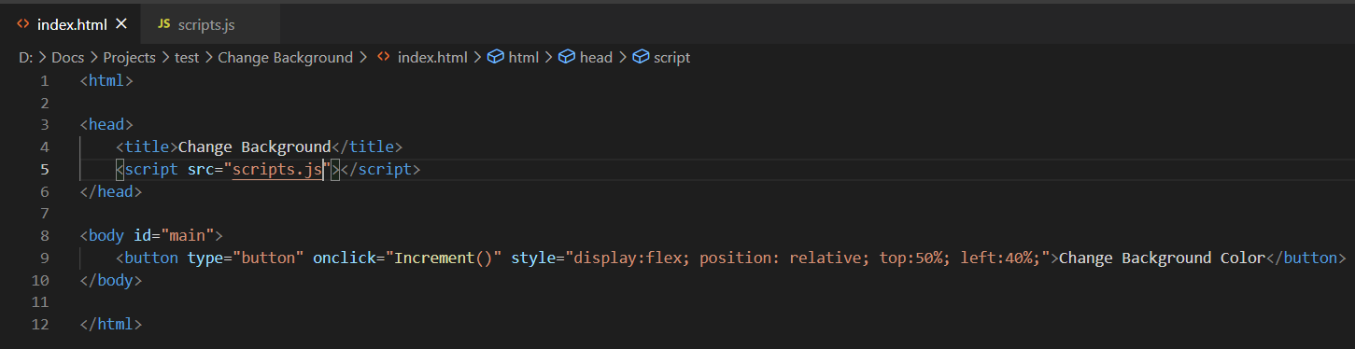Place cursor in the Change Background title text
This screenshot has width=1355, height=349.
click(254, 147)
